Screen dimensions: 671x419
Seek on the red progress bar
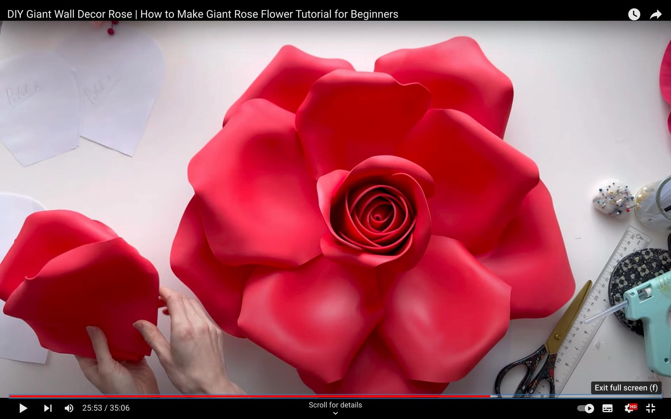click(335, 396)
